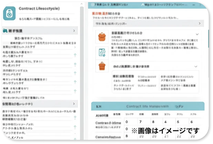
Task: Click the green people icon in first sidebar header
Action: [5, 31]
